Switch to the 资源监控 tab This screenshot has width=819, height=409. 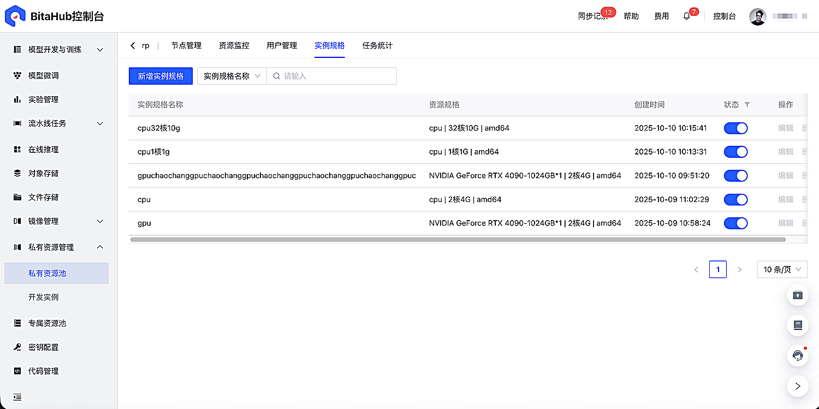coord(234,46)
